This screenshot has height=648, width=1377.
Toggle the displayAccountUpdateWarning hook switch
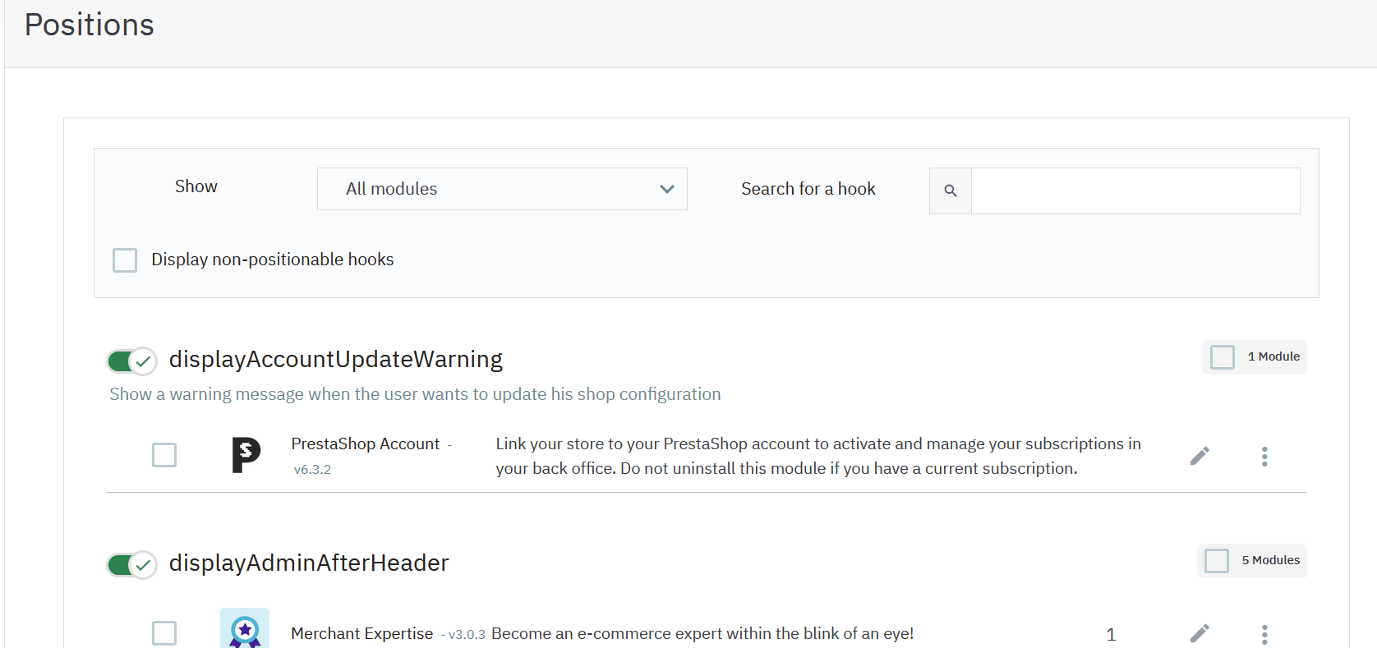pyautogui.click(x=131, y=361)
